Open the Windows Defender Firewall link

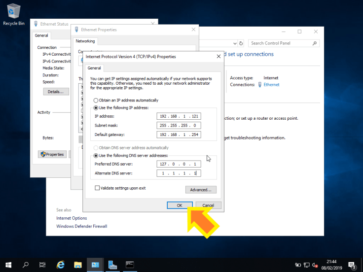coord(81,226)
